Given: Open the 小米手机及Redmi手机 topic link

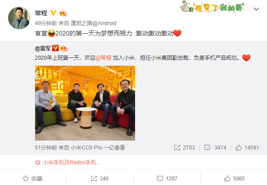Looking at the screenshot, I should click(68, 163).
